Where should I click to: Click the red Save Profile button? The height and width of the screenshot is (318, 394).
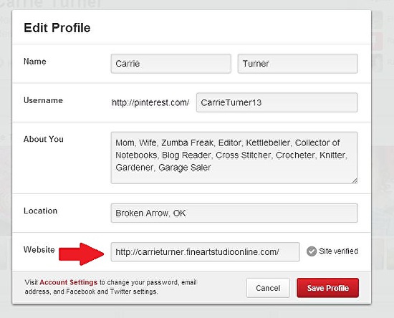(327, 288)
